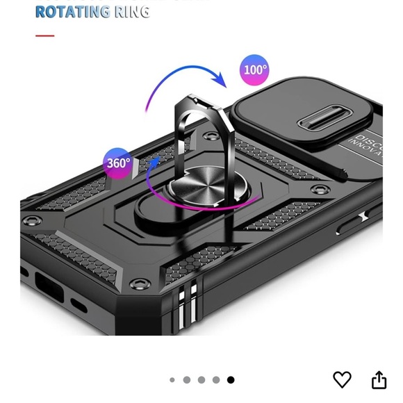Click the DISCO INNOVAT text on case
This screenshot has height=403, width=403.
point(366,145)
